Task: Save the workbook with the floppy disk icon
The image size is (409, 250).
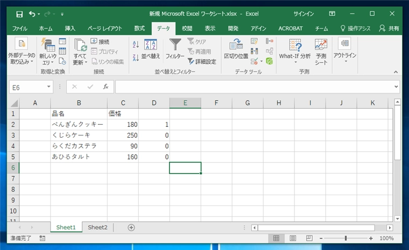Action: pyautogui.click(x=19, y=14)
